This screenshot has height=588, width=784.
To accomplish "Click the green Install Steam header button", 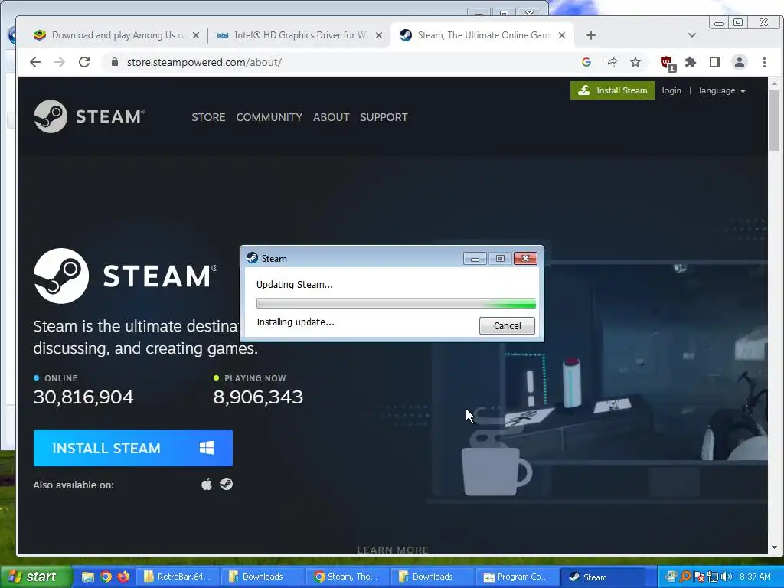I will pos(612,90).
